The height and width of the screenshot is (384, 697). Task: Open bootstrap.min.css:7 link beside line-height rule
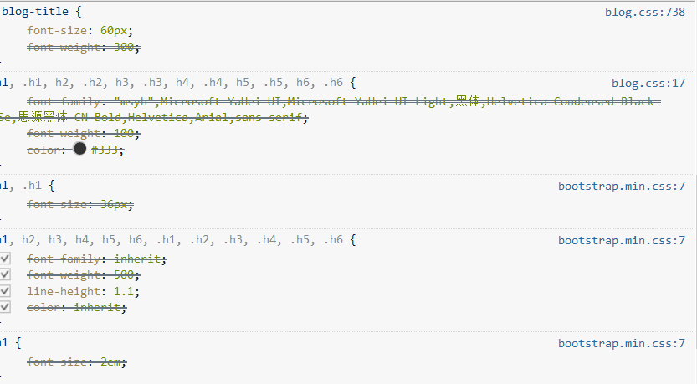coord(622,240)
